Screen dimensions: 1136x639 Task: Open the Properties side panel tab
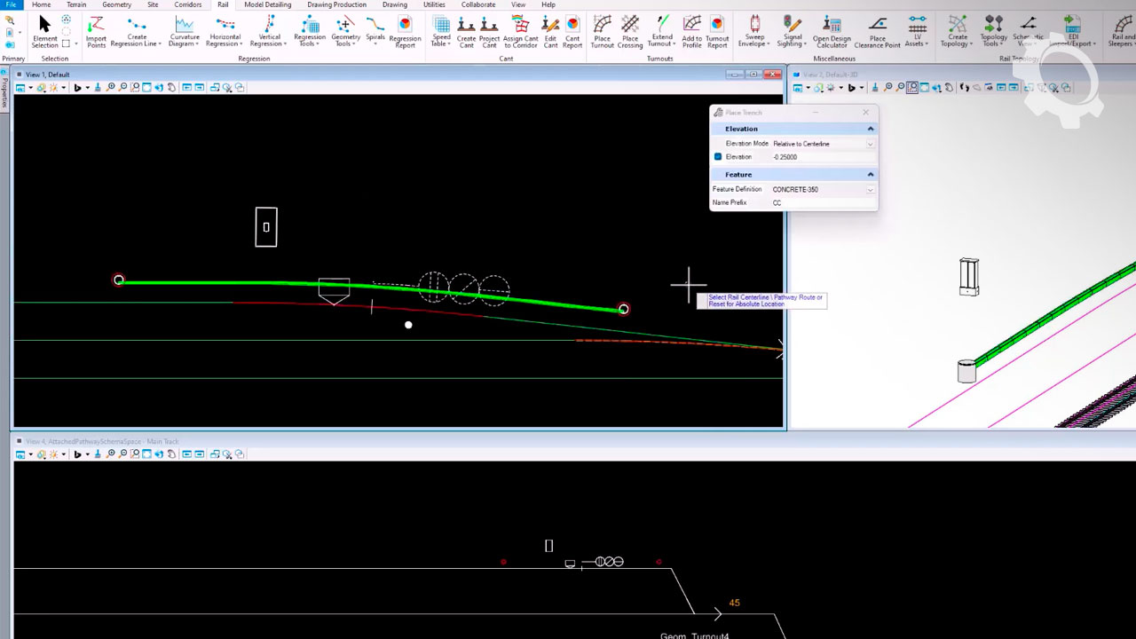pos(4,88)
